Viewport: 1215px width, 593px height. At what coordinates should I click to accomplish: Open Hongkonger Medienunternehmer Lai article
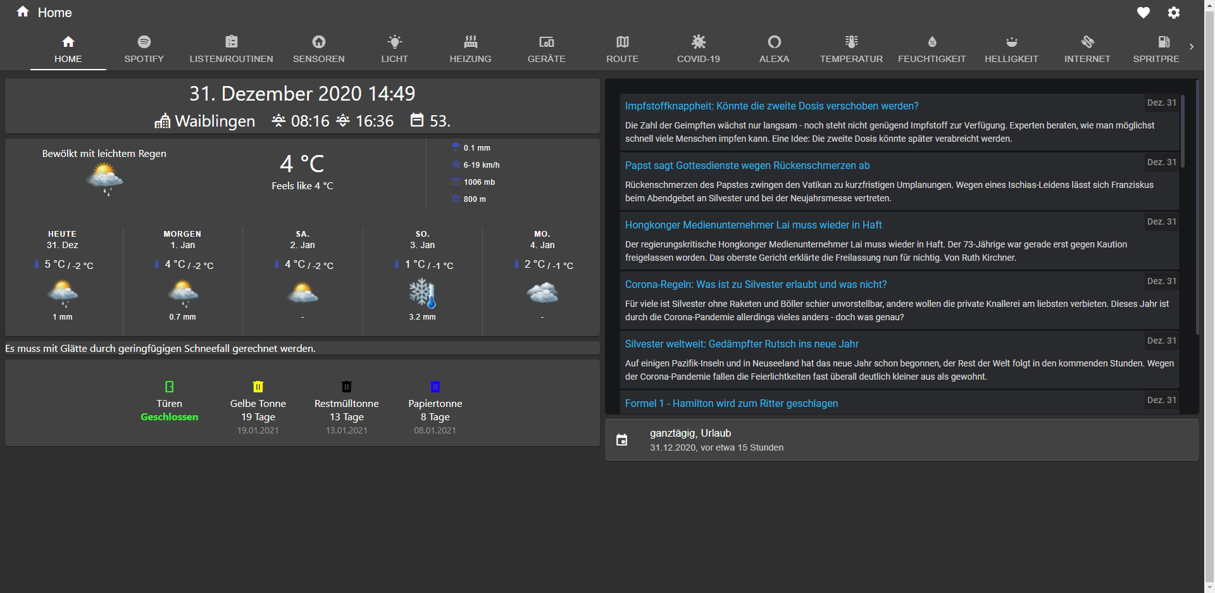click(753, 225)
